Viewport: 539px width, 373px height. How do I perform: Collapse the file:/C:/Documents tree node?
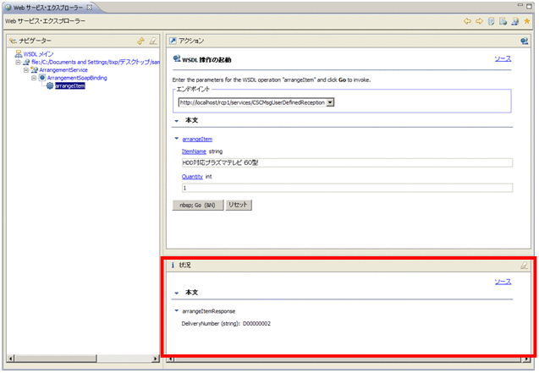point(18,63)
